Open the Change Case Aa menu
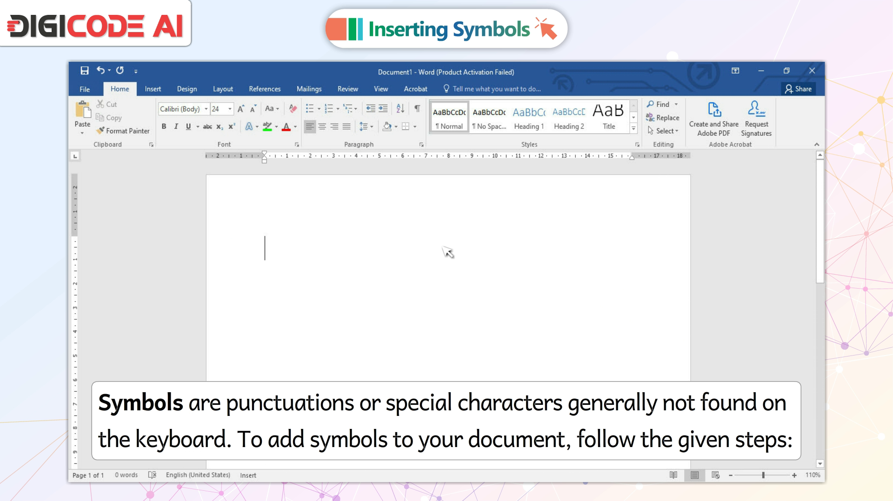893x501 pixels. tap(272, 109)
